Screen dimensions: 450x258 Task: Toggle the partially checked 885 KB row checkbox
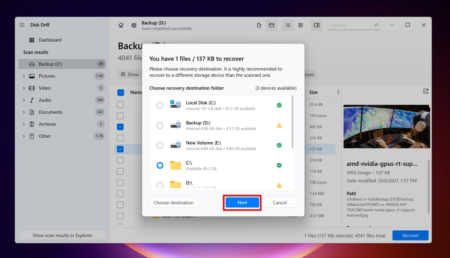(x=120, y=127)
